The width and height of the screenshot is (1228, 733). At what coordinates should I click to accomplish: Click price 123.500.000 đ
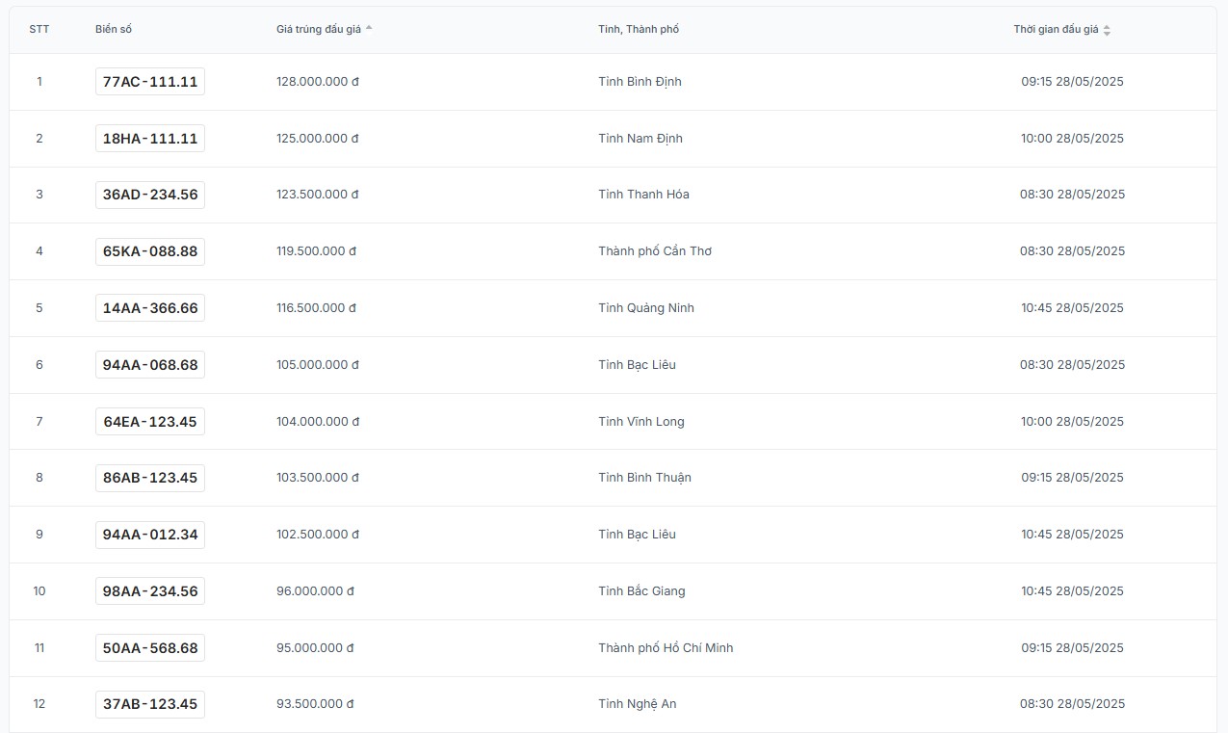318,195
